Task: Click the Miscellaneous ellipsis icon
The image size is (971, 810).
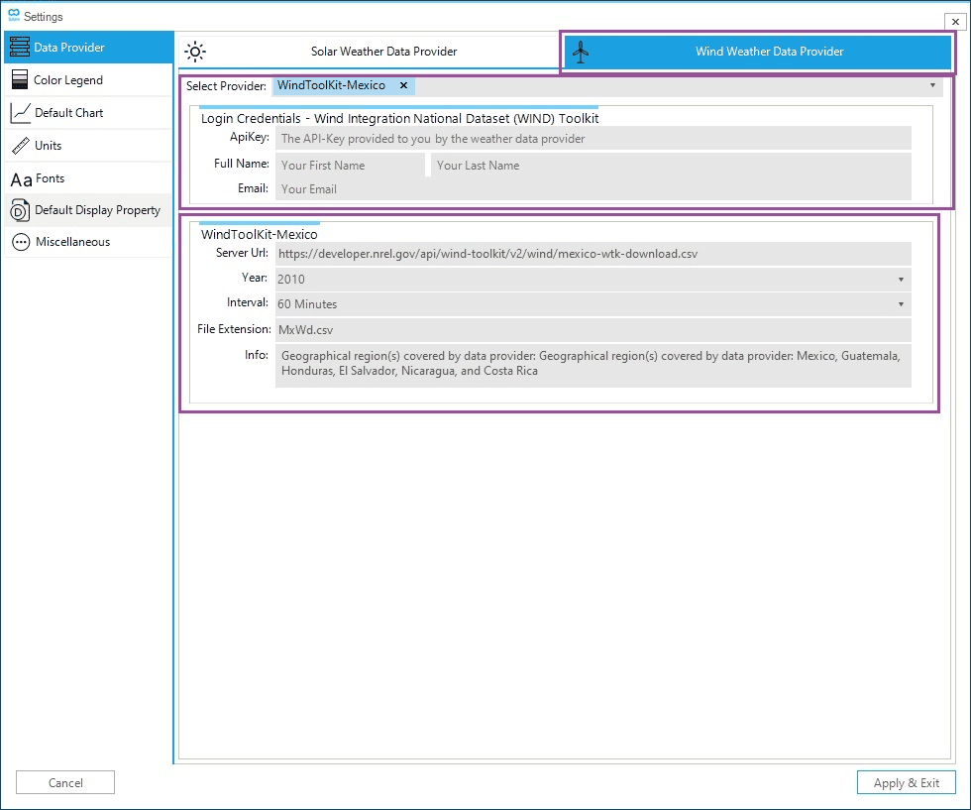Action: coord(20,242)
